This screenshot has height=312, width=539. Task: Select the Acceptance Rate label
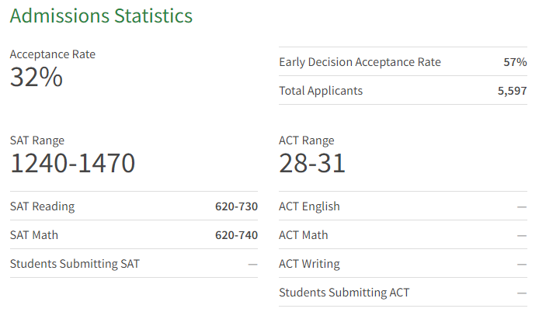(x=53, y=54)
